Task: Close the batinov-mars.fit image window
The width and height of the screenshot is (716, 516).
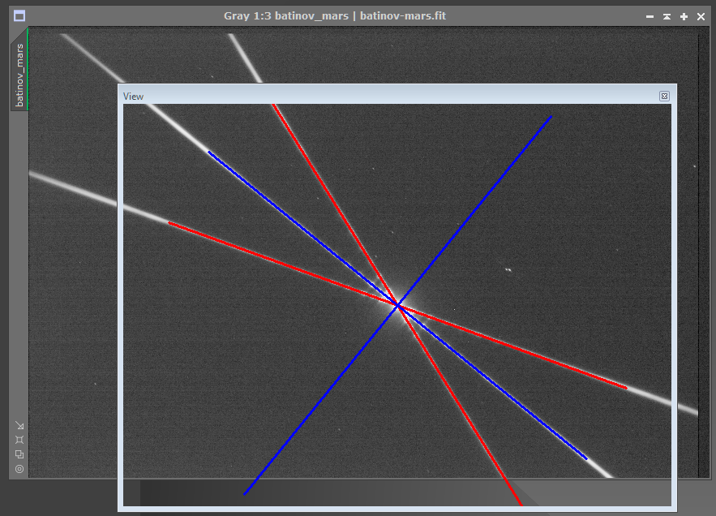Action: point(701,16)
